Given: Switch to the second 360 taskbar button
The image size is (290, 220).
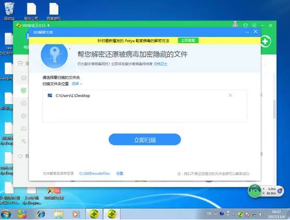Looking at the screenshot, I should click(x=112, y=214).
